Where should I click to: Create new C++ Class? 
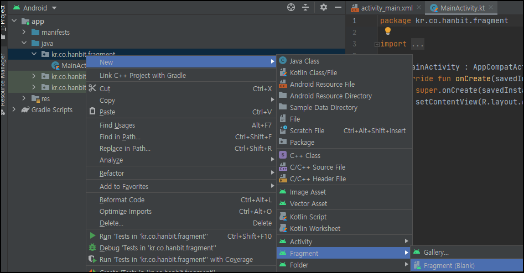(x=344, y=155)
